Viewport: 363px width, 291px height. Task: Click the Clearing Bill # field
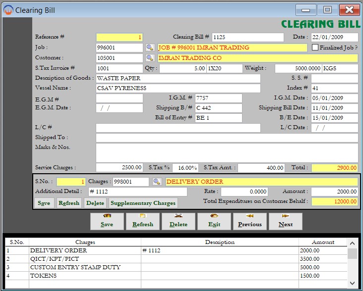(x=248, y=37)
